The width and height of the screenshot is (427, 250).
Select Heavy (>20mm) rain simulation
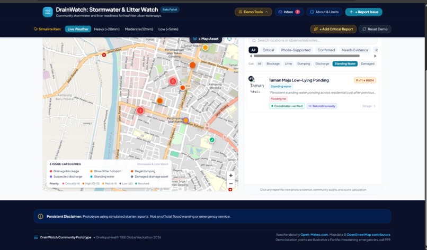[107, 29]
